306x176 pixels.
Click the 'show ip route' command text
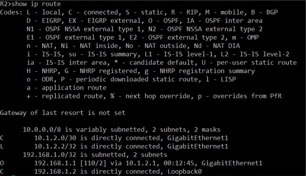(36, 4)
